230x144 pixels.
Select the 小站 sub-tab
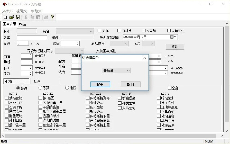pos(16,81)
